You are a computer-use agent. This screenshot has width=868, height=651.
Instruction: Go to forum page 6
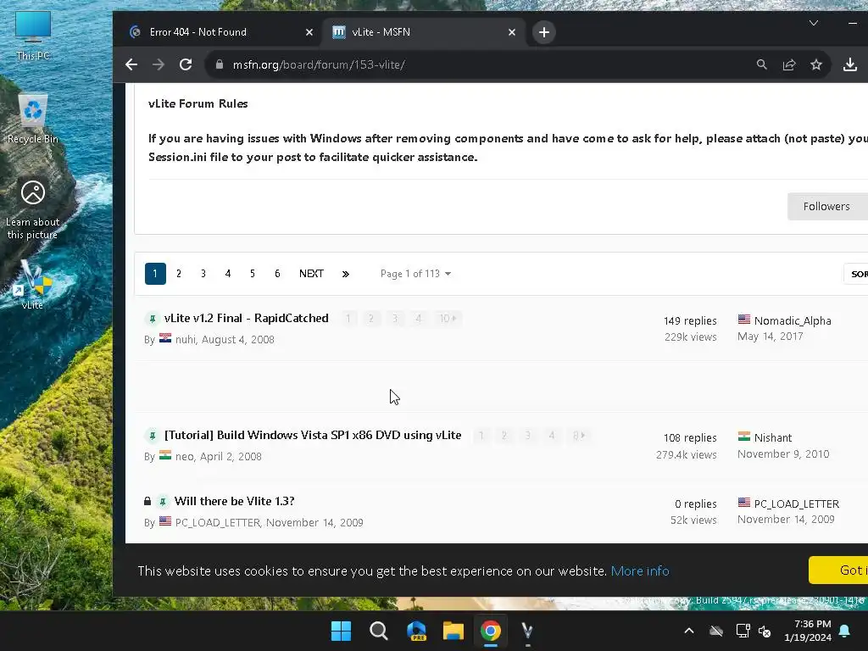coord(277,274)
